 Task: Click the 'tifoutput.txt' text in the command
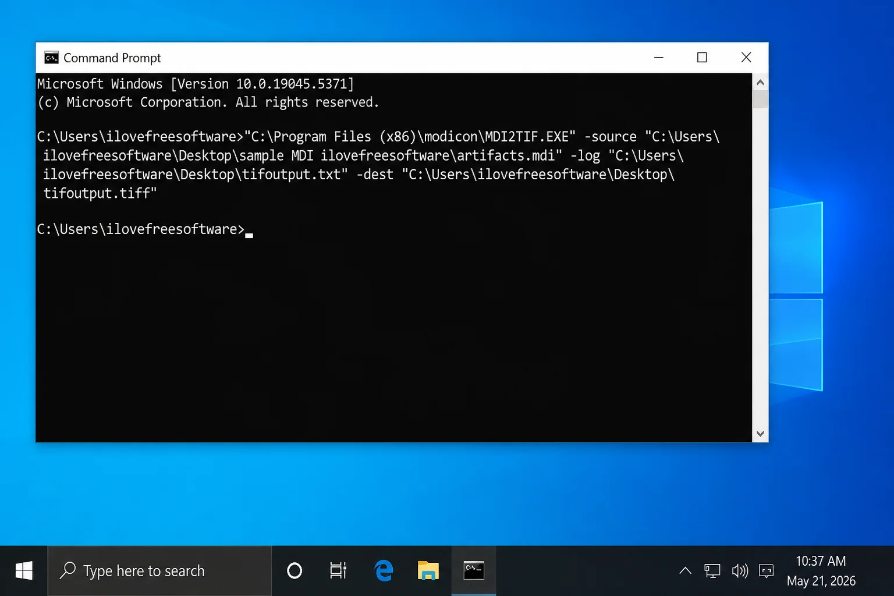click(x=291, y=175)
